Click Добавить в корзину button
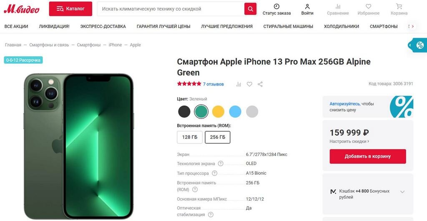The width and height of the screenshot is (427, 221). tap(368, 156)
